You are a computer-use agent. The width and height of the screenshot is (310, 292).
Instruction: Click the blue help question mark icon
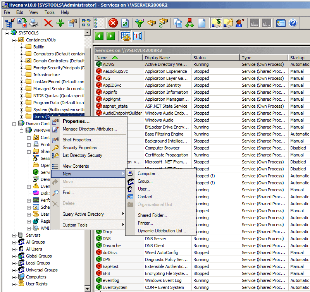pos(293,23)
